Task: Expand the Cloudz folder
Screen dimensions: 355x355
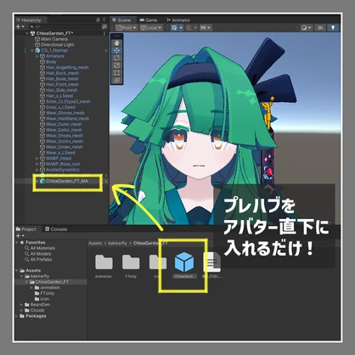Action: pos(21,310)
